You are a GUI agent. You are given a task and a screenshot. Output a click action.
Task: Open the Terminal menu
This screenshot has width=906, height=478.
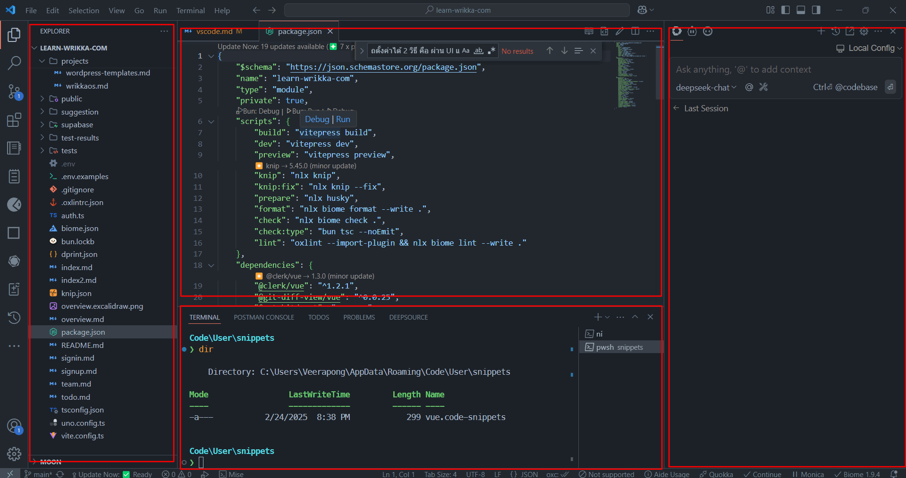pos(190,10)
